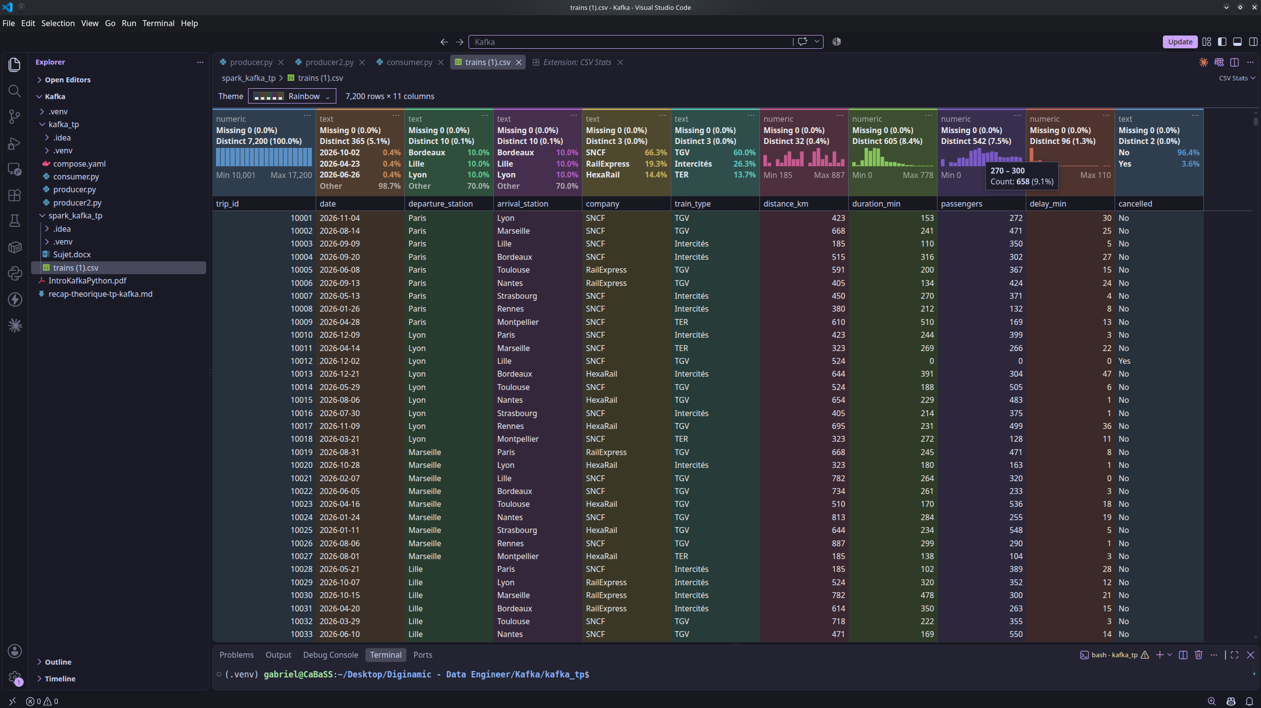Viewport: 1261px width, 708px height.
Task: Click the orange starburst icon in editor toolbar
Action: pos(1204,62)
